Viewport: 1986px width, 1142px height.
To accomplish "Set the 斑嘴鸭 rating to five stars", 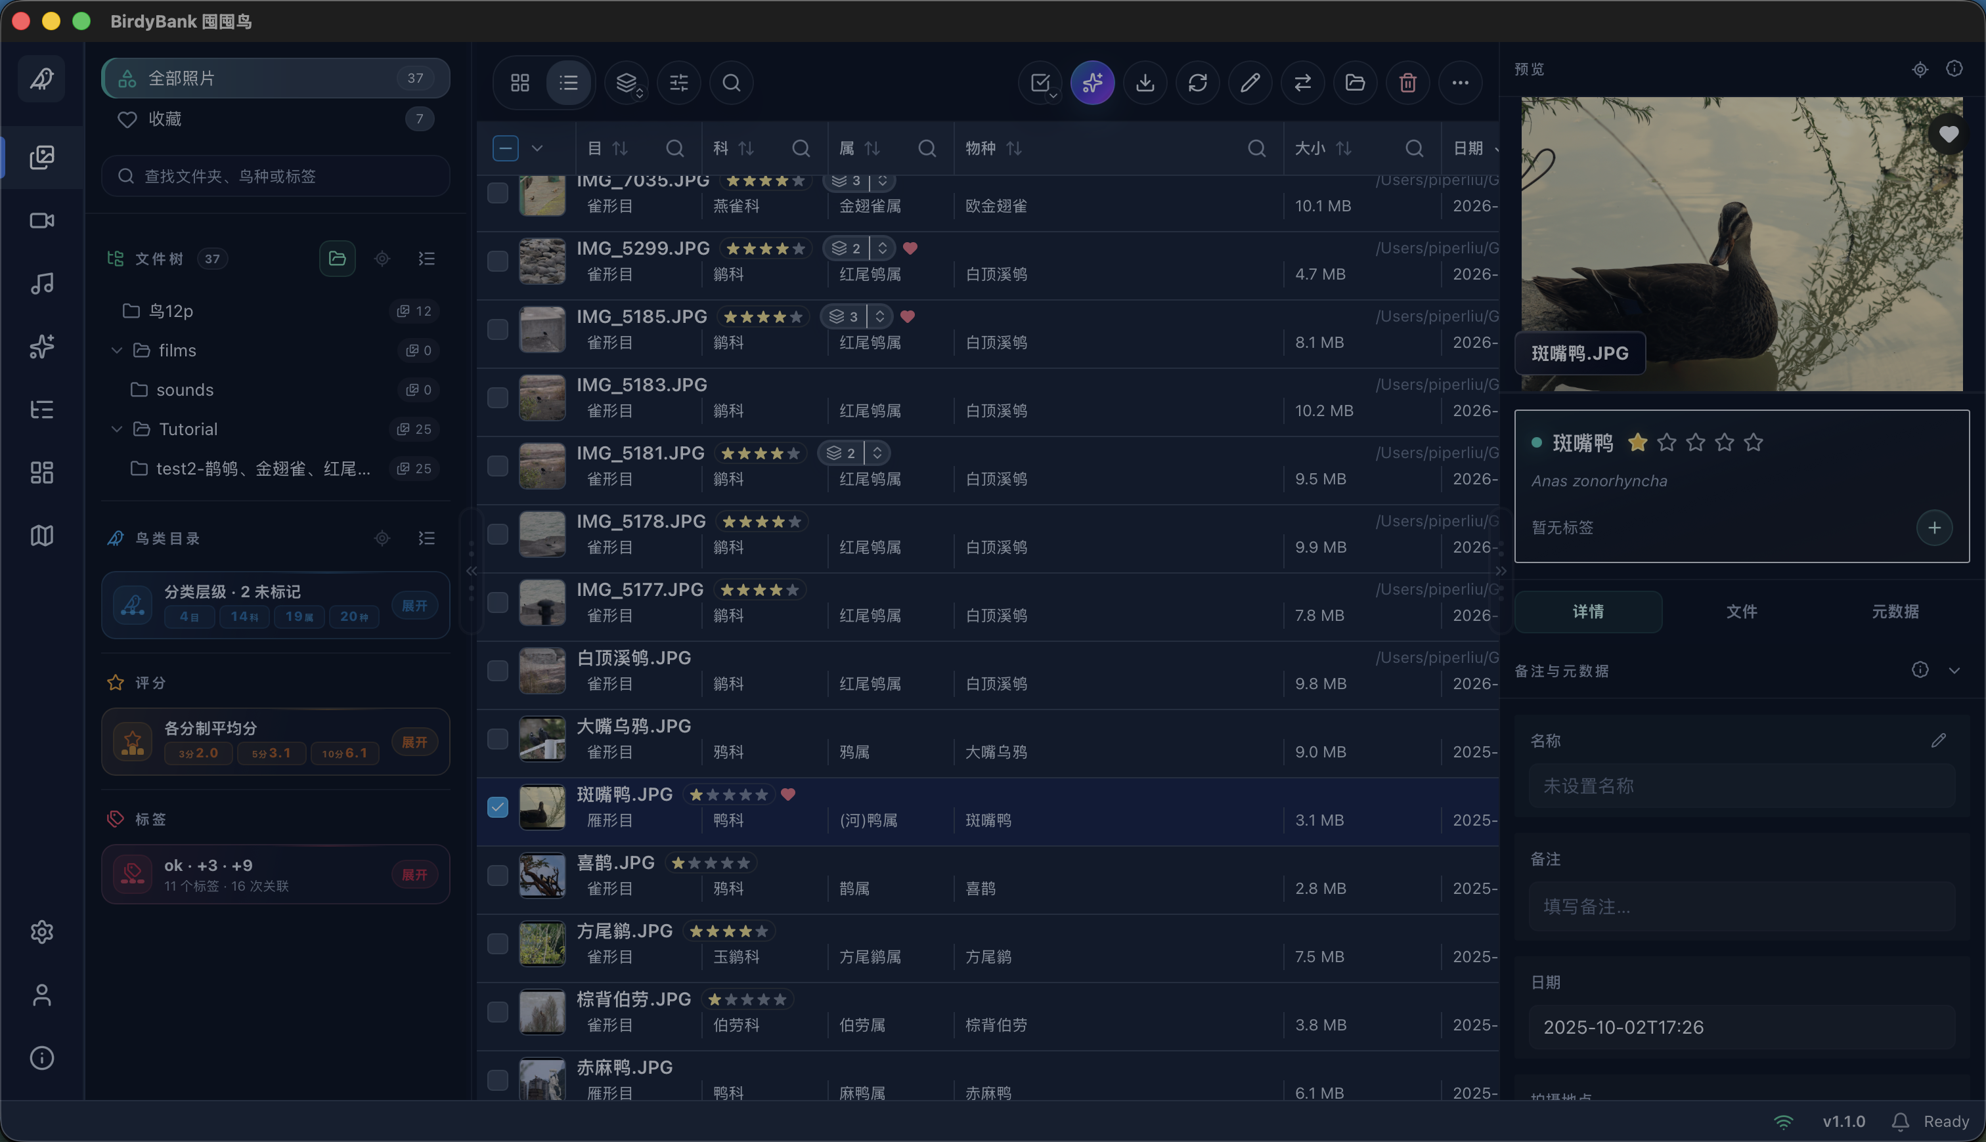I will click(x=1753, y=443).
